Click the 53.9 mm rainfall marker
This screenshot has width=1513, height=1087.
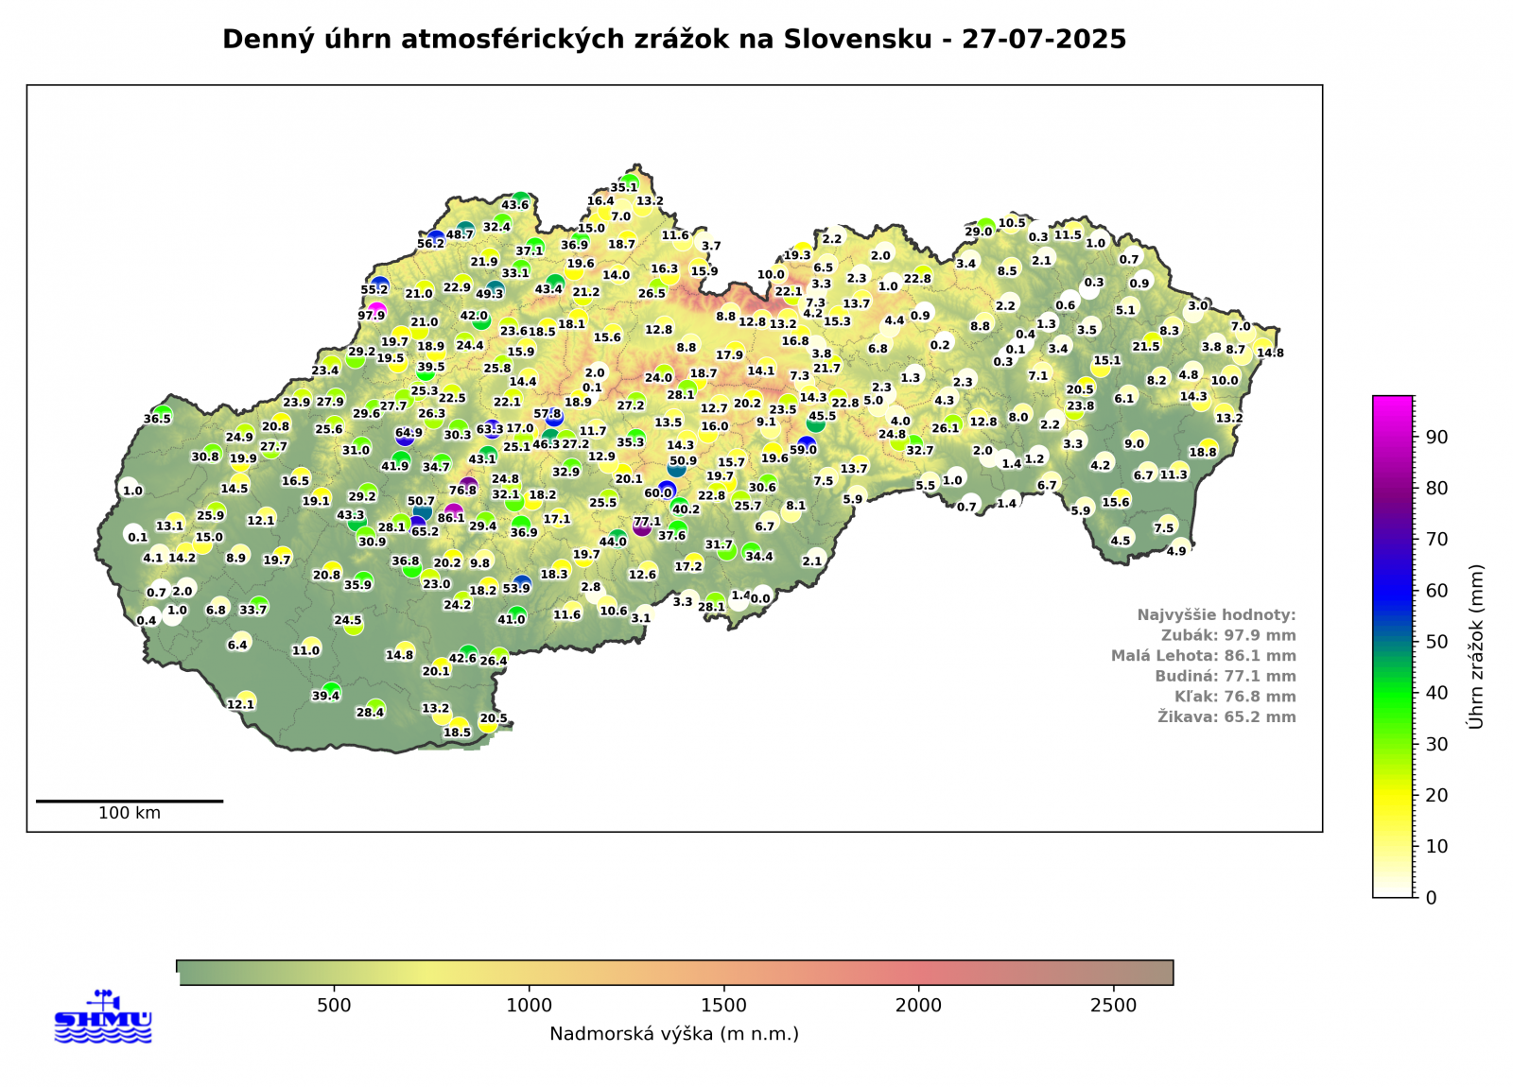pyautogui.click(x=522, y=584)
